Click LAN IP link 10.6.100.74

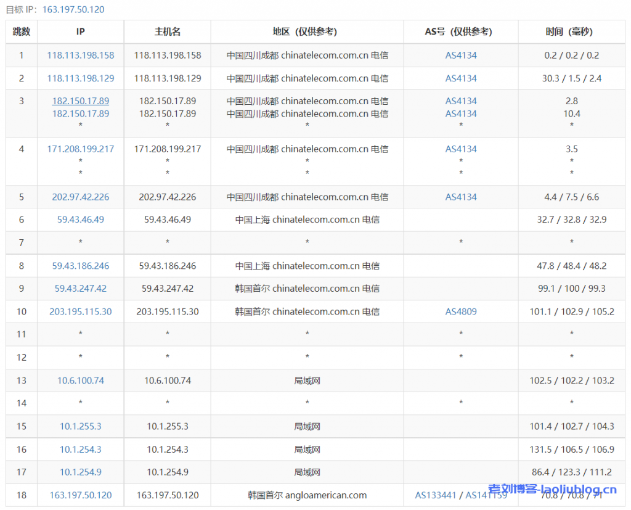tap(81, 380)
